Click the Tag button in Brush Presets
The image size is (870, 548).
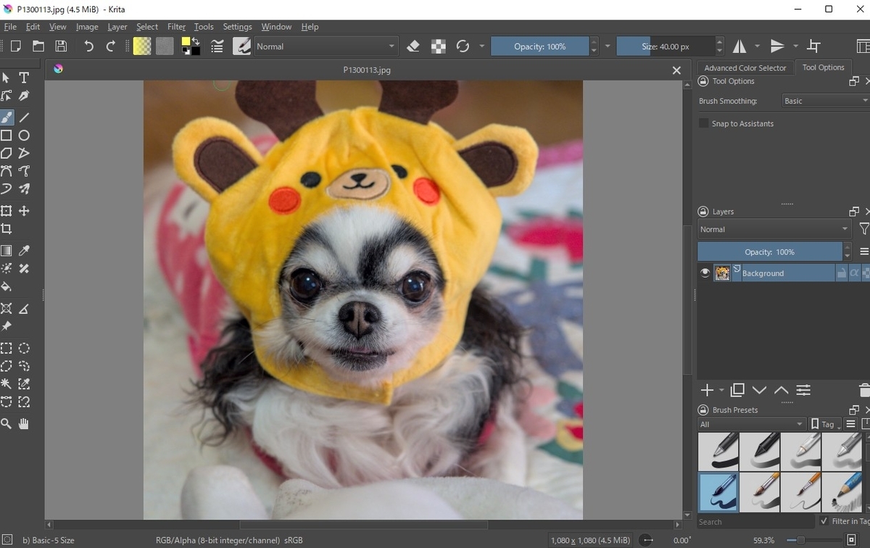824,424
